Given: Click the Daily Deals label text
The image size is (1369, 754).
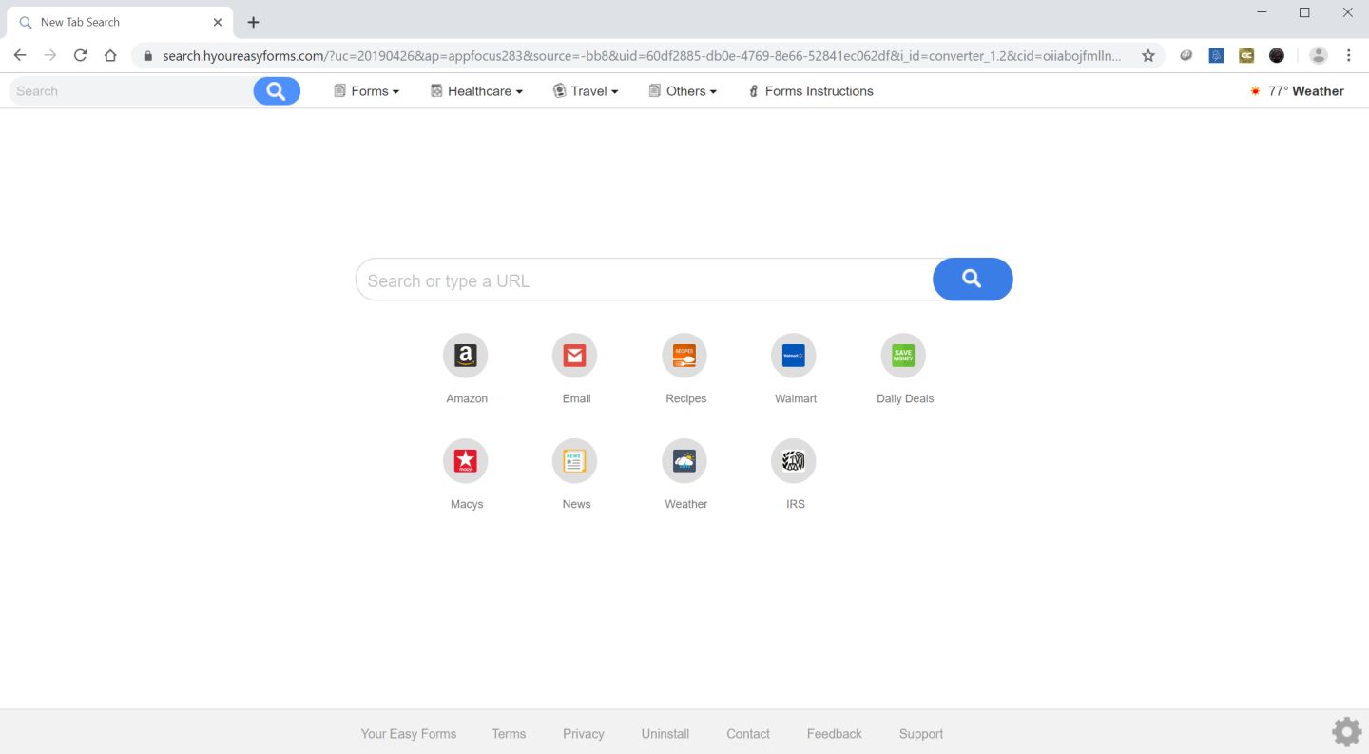Looking at the screenshot, I should pos(905,399).
